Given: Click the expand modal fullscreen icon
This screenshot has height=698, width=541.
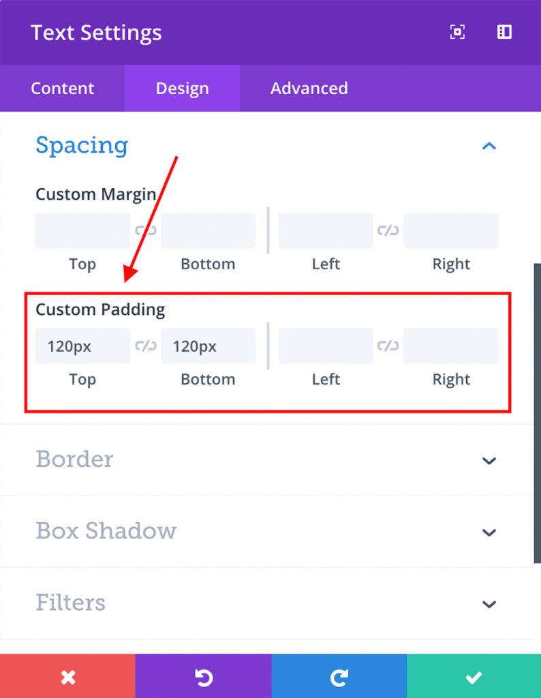Looking at the screenshot, I should tap(458, 32).
